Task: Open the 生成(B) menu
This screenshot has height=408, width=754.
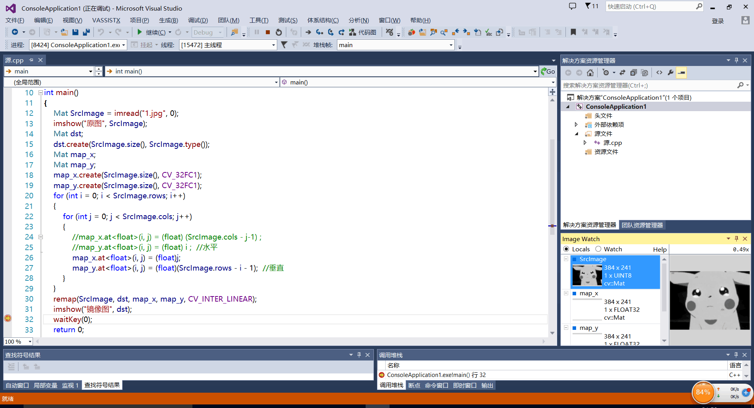Action: [168, 20]
